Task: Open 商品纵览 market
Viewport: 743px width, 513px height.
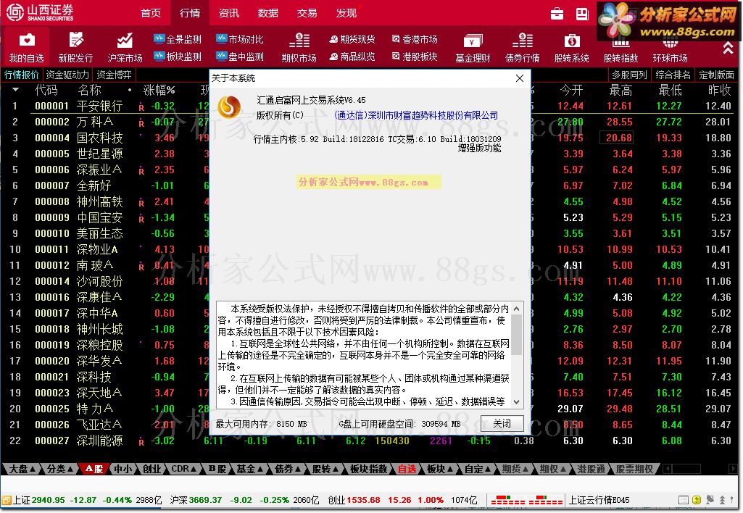Action: point(352,57)
